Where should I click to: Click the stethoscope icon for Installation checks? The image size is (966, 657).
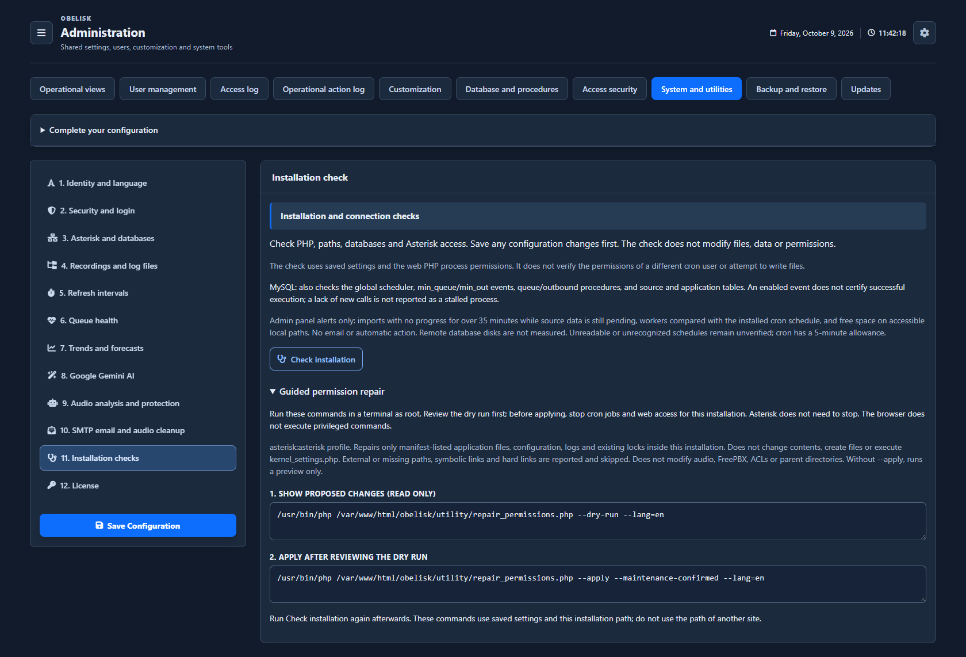[52, 458]
